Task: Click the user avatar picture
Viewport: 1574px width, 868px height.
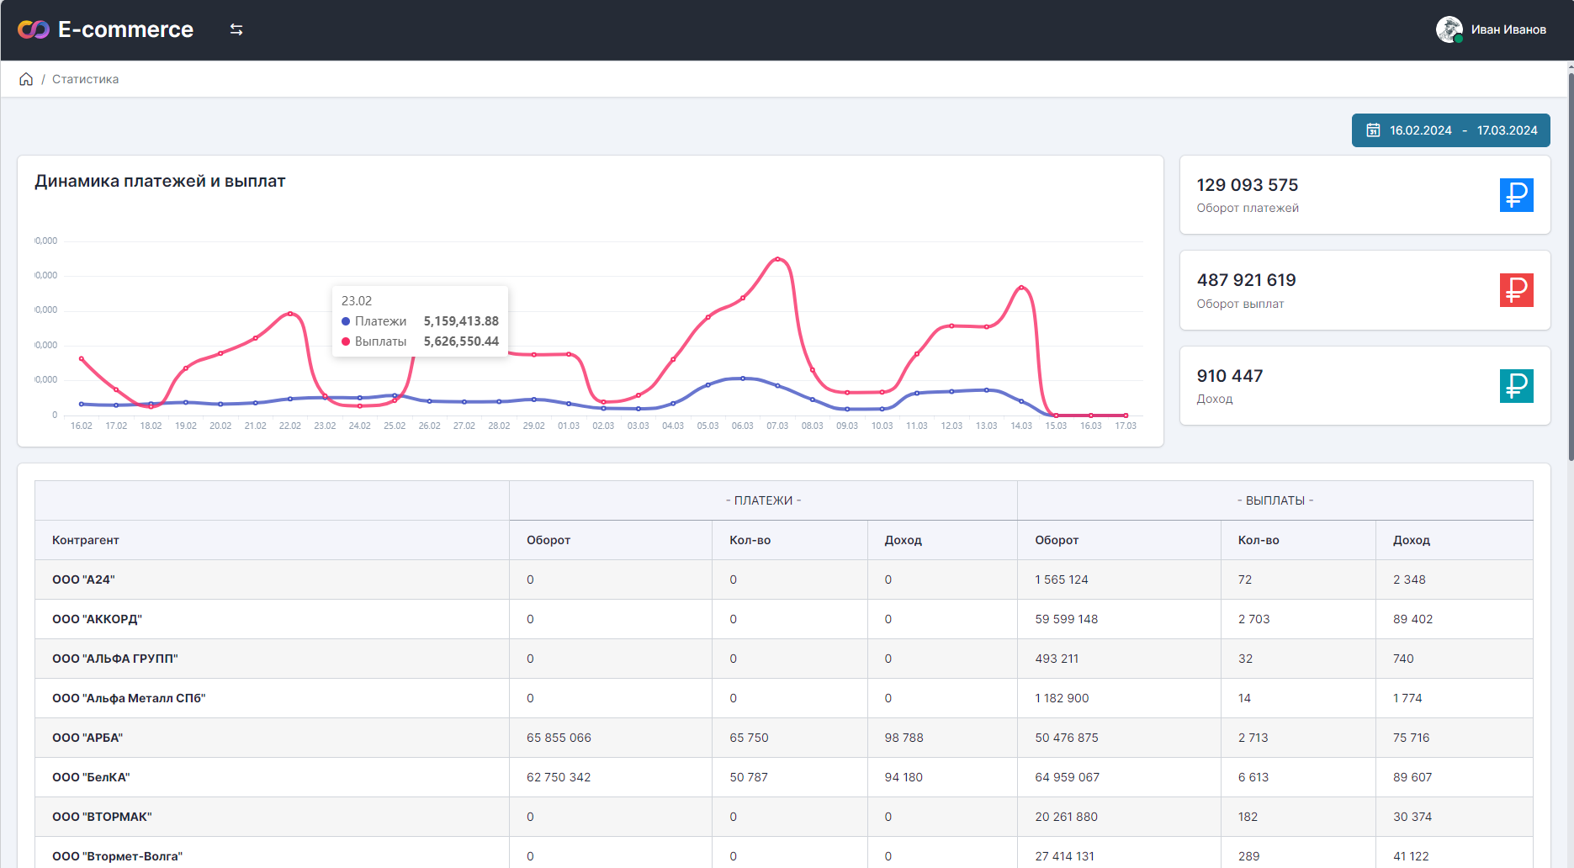Action: (1449, 29)
